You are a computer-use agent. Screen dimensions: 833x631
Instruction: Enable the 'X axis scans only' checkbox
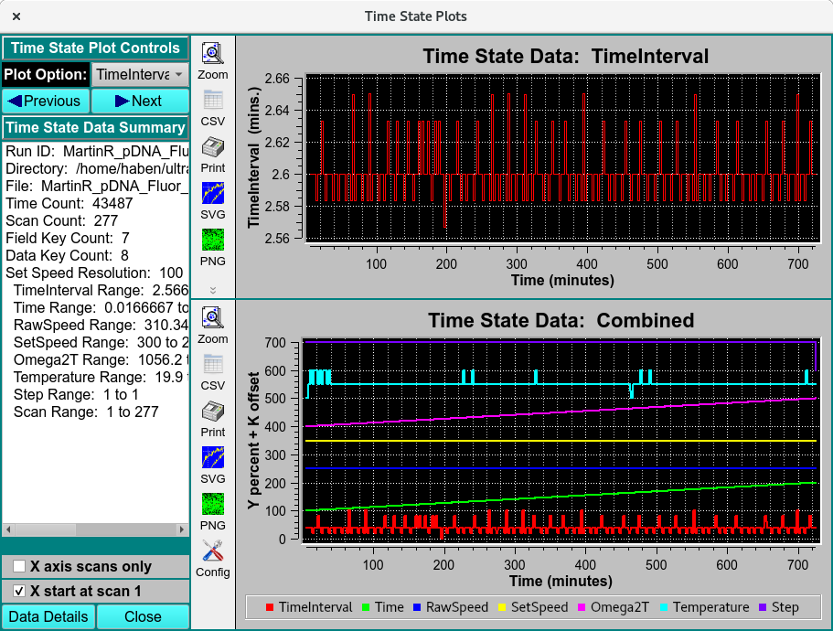pos(19,566)
